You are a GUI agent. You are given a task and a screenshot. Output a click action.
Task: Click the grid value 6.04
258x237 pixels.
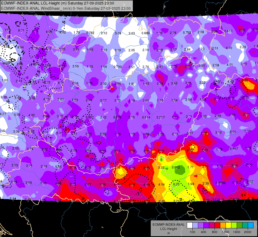point(35,31)
